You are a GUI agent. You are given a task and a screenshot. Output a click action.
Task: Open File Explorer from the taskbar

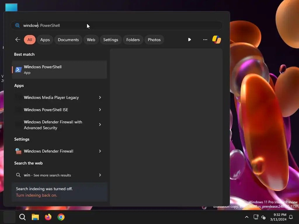click(x=35, y=217)
